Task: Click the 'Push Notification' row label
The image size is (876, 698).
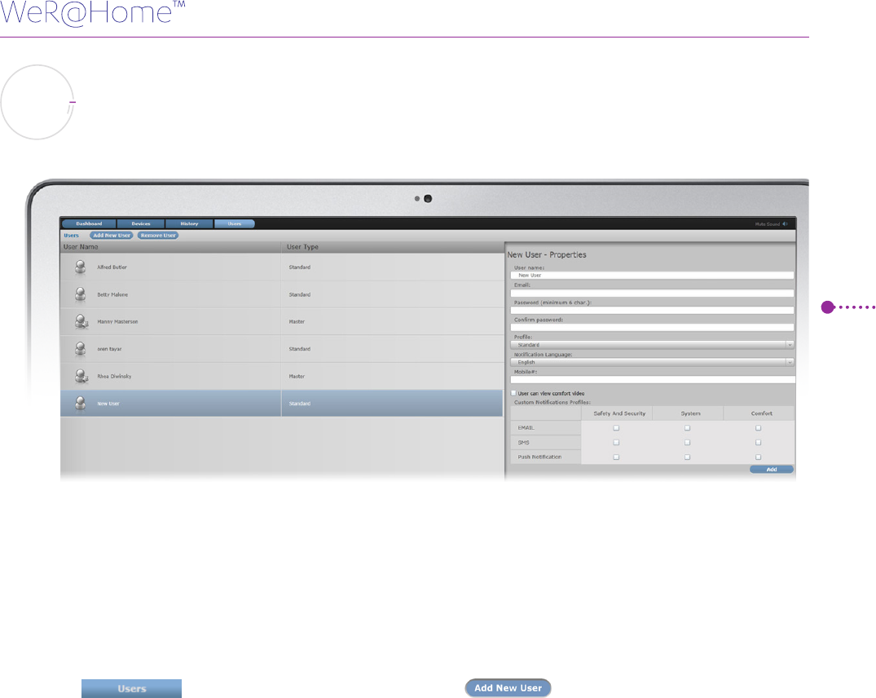Action: 539,457
